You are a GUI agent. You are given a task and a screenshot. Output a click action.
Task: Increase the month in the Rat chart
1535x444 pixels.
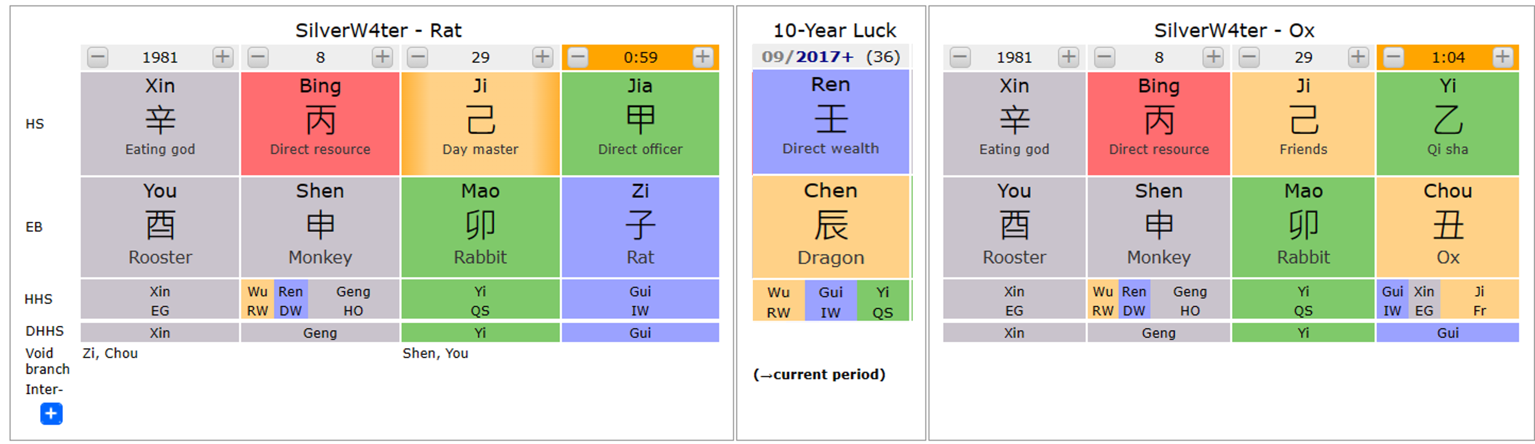[382, 57]
